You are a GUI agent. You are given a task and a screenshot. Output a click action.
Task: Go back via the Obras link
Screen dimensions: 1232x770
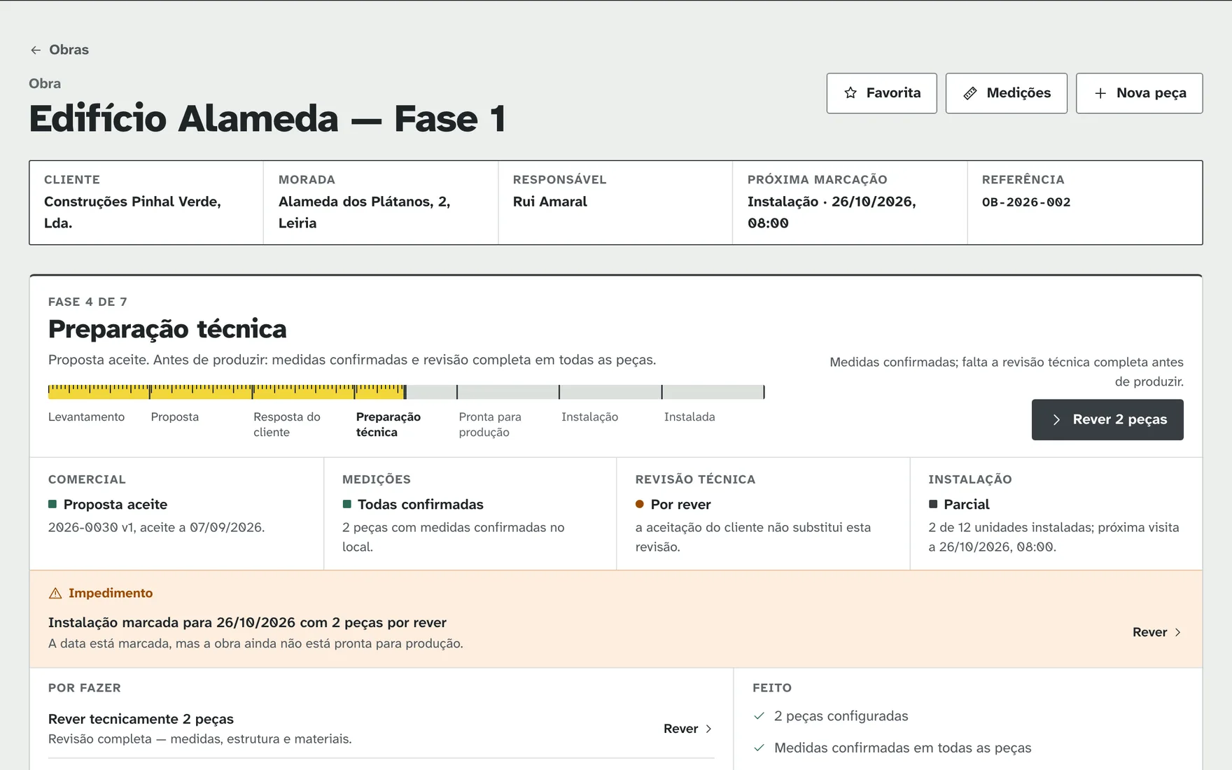pos(59,50)
